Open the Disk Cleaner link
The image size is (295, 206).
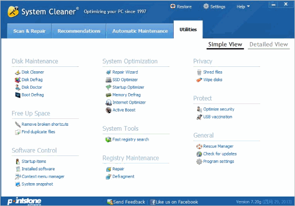[33, 72]
